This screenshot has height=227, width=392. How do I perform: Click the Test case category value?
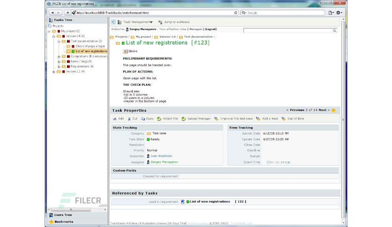click(x=159, y=133)
